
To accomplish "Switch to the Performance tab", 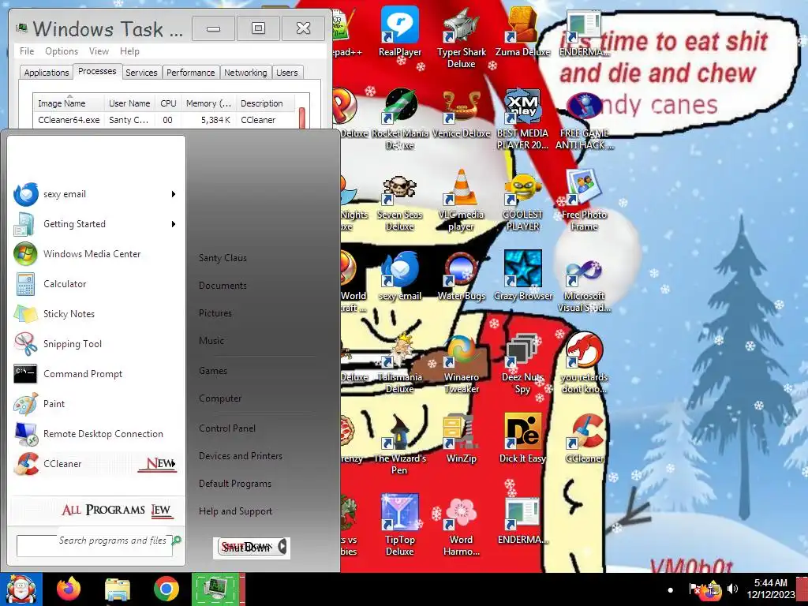I will (191, 73).
